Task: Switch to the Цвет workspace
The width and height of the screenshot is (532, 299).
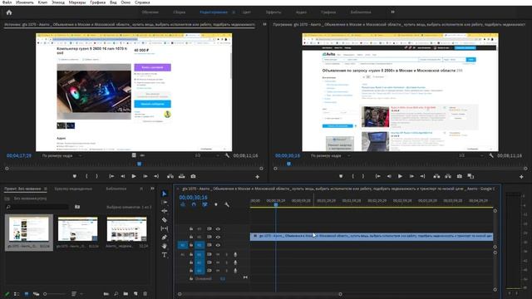Action: pos(246,12)
